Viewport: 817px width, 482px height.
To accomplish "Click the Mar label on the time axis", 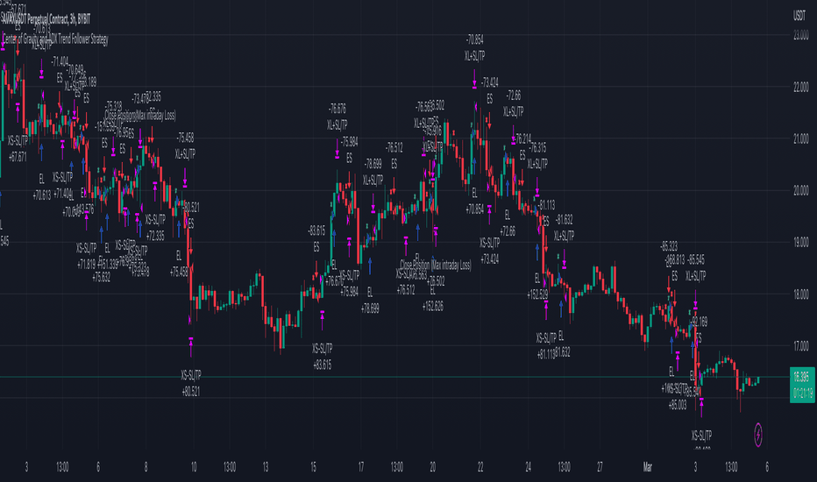I will (647, 467).
